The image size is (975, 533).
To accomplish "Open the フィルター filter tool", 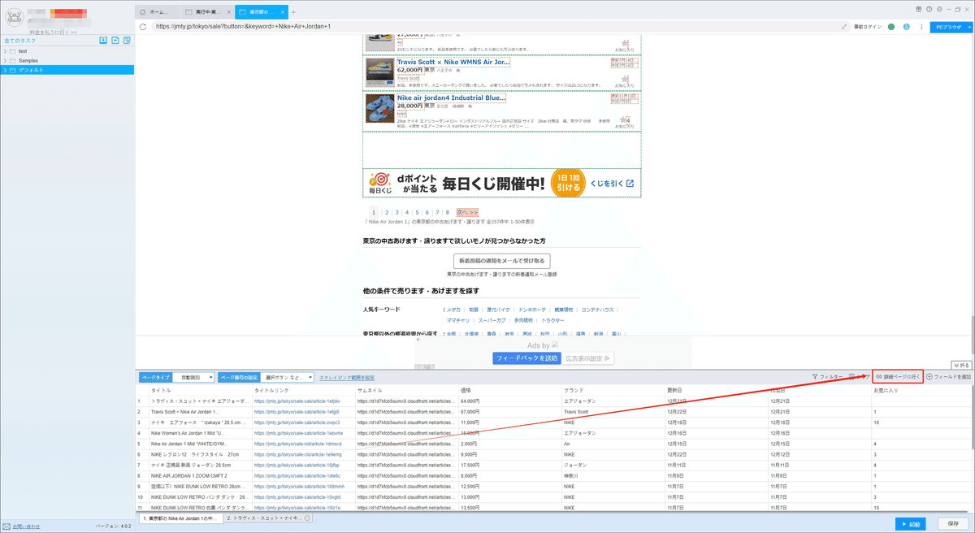I will [827, 377].
